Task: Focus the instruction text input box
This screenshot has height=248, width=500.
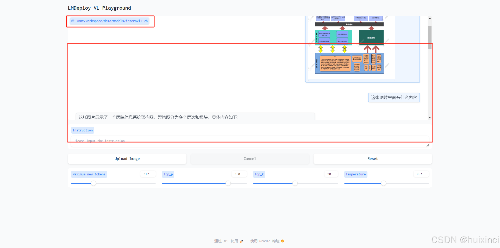Action: [x=250, y=141]
